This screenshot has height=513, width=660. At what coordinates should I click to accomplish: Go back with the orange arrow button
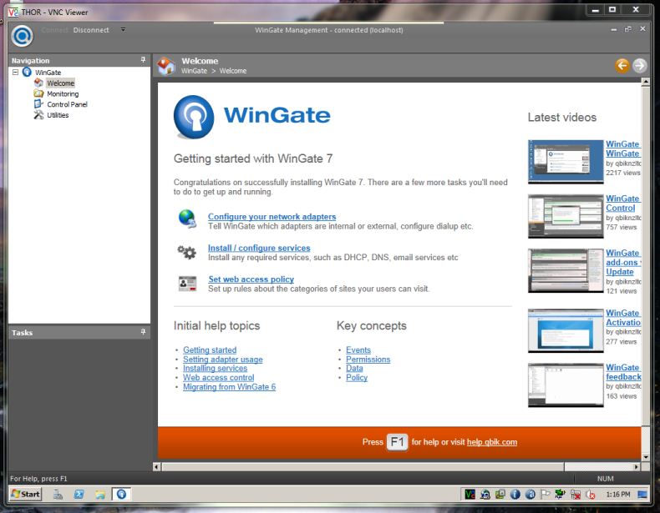pyautogui.click(x=622, y=66)
